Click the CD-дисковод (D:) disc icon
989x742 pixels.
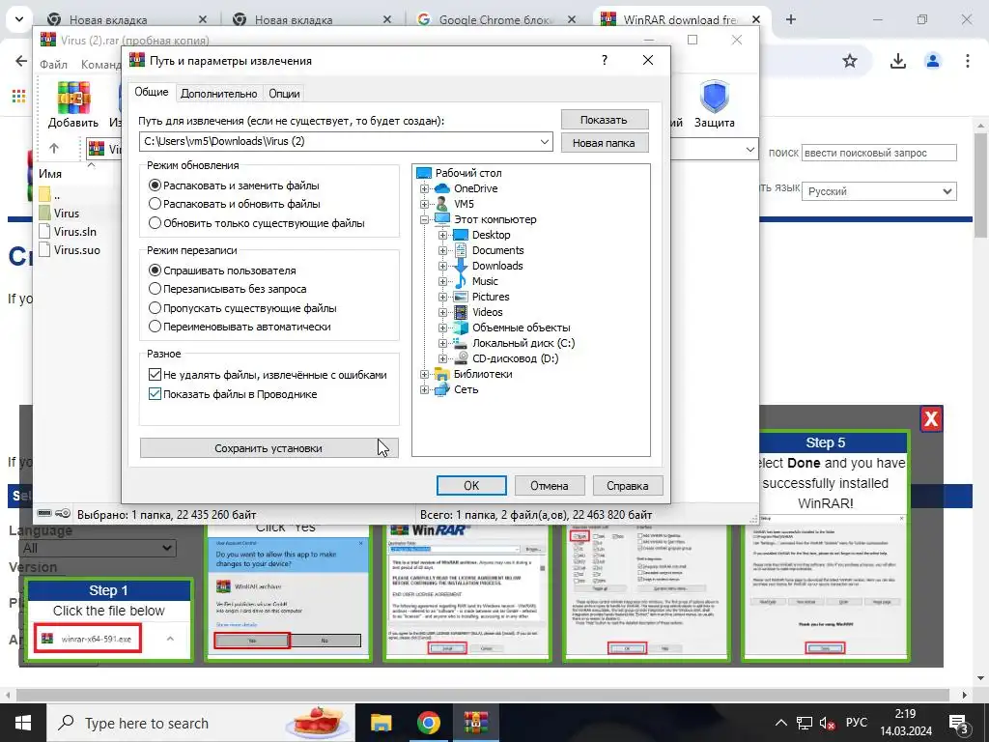pyautogui.click(x=461, y=358)
